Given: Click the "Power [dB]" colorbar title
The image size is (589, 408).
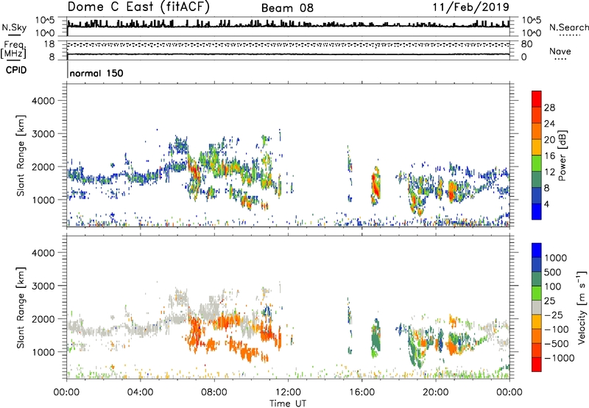Looking at the screenshot, I should point(562,155).
